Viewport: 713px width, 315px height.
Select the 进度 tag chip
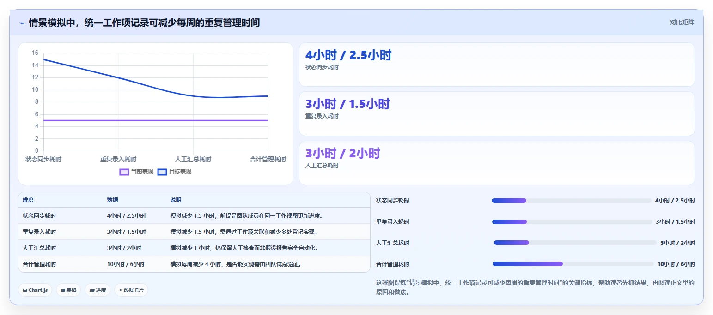[98, 290]
